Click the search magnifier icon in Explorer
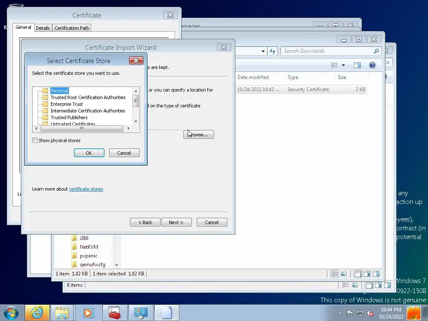 (x=377, y=51)
